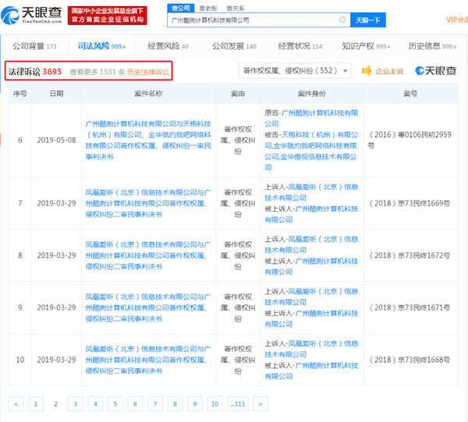
Task: Open appellee 广州酷狗 link in row 7
Action: tap(311, 214)
